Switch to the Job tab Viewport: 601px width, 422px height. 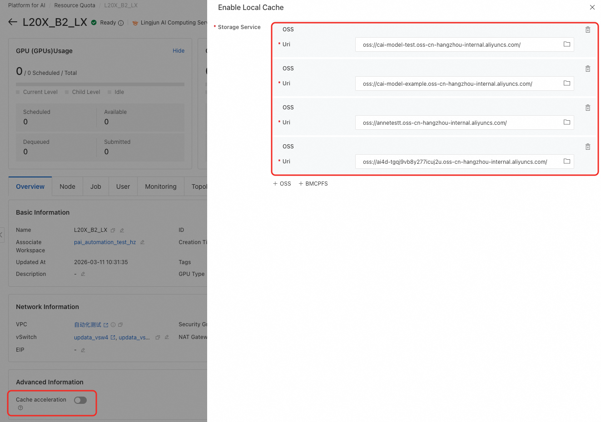click(x=96, y=186)
